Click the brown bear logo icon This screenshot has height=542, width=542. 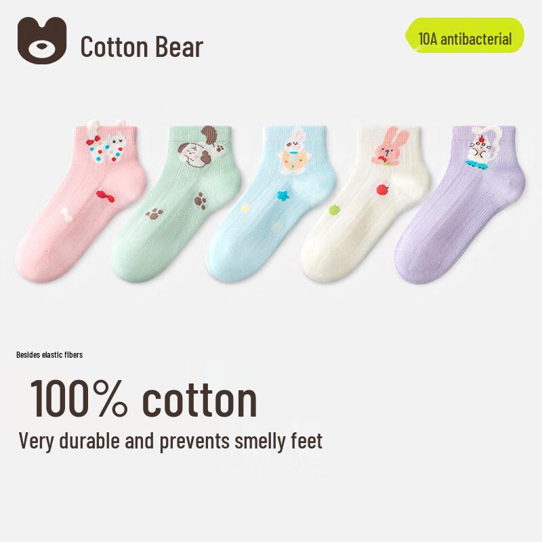[42, 41]
